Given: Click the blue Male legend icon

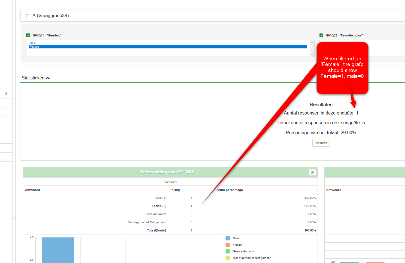Looking at the screenshot, I should [228, 238].
